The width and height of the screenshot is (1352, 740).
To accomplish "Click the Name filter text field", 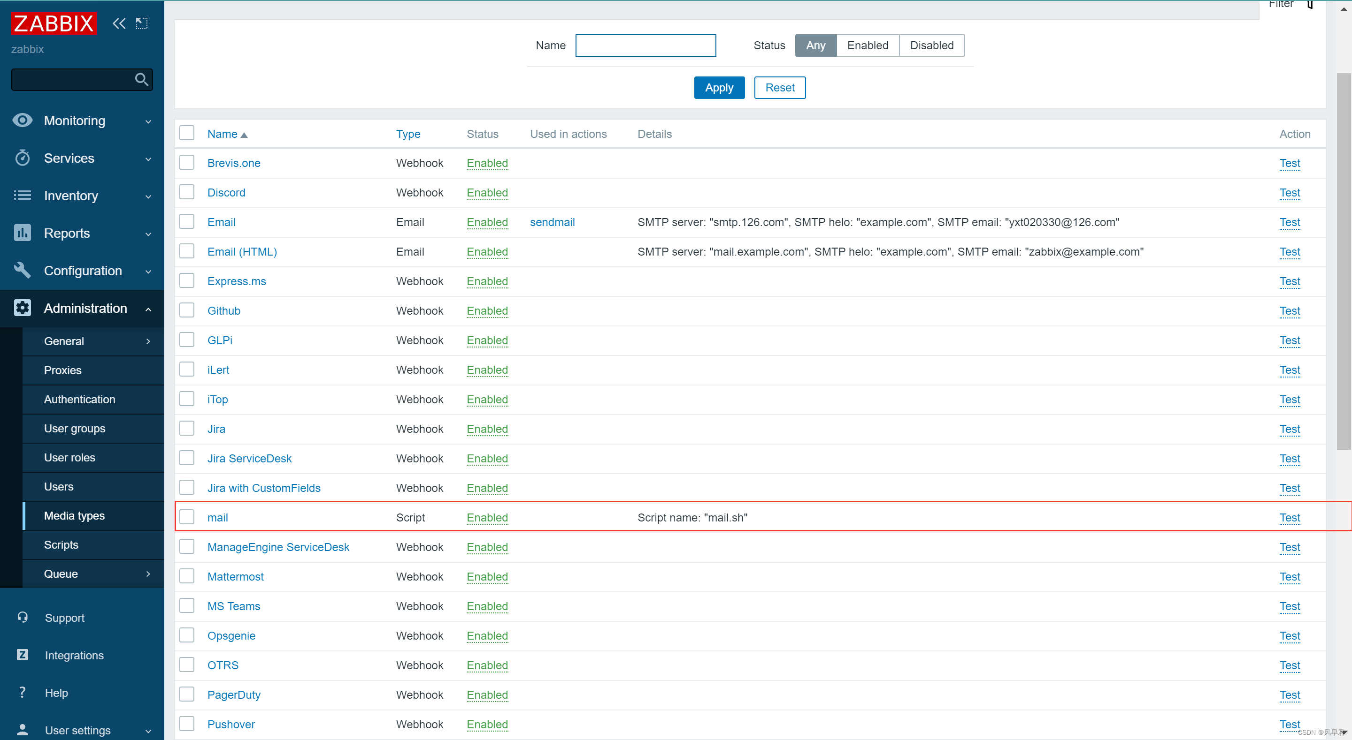I will 645,45.
